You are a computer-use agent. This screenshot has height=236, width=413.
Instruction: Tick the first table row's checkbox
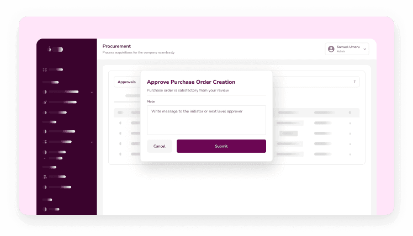tap(120, 123)
